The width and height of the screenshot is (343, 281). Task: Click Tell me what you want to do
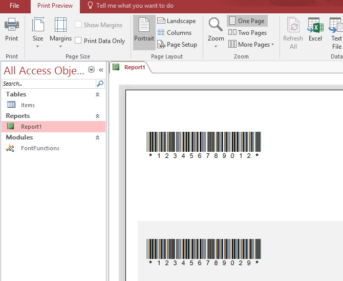(x=135, y=6)
